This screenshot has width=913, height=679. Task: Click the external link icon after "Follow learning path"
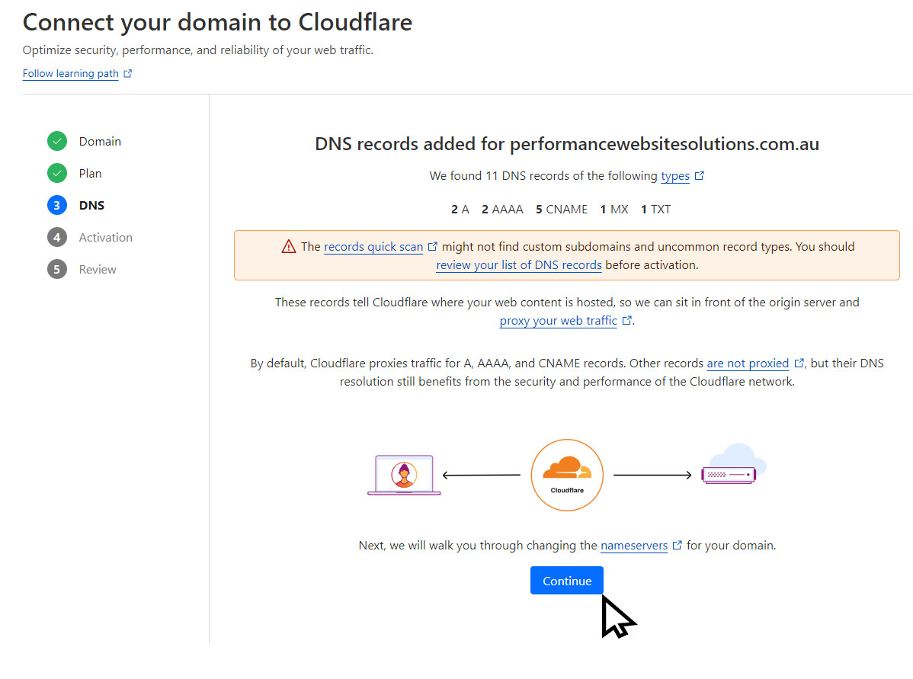tap(127, 73)
